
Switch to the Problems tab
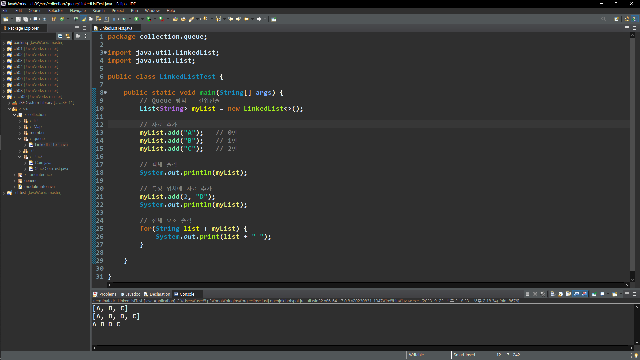(107, 294)
